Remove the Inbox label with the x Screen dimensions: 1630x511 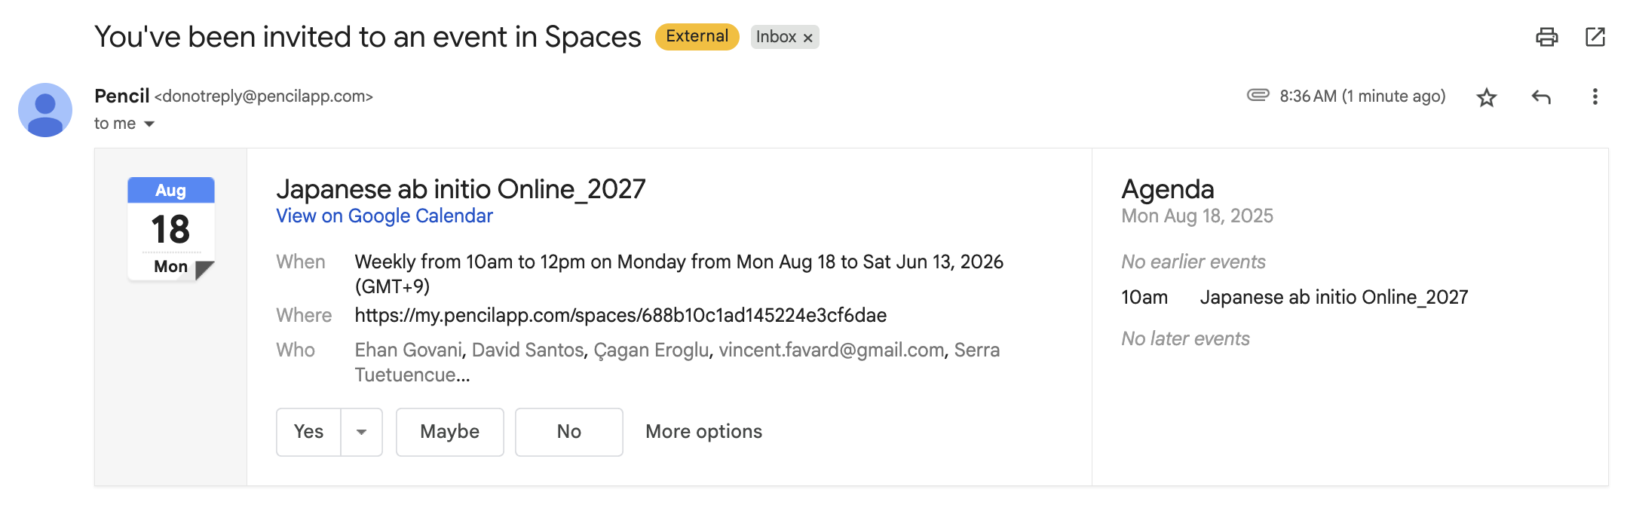pos(807,36)
